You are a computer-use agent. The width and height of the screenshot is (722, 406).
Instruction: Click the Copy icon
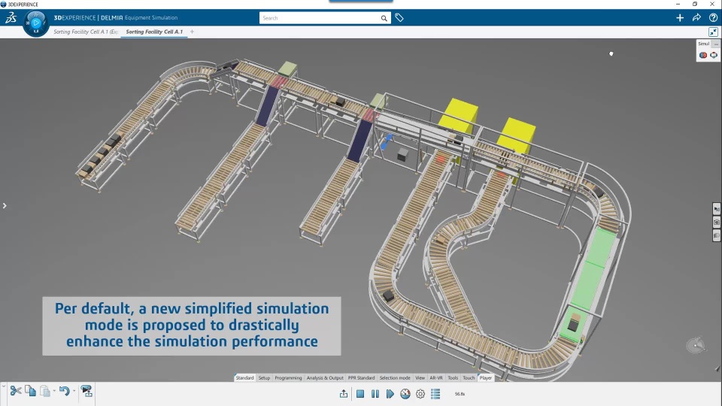[x=30, y=391]
